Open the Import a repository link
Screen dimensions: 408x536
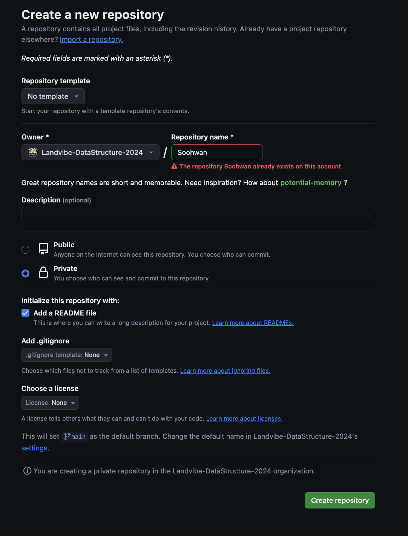point(92,39)
